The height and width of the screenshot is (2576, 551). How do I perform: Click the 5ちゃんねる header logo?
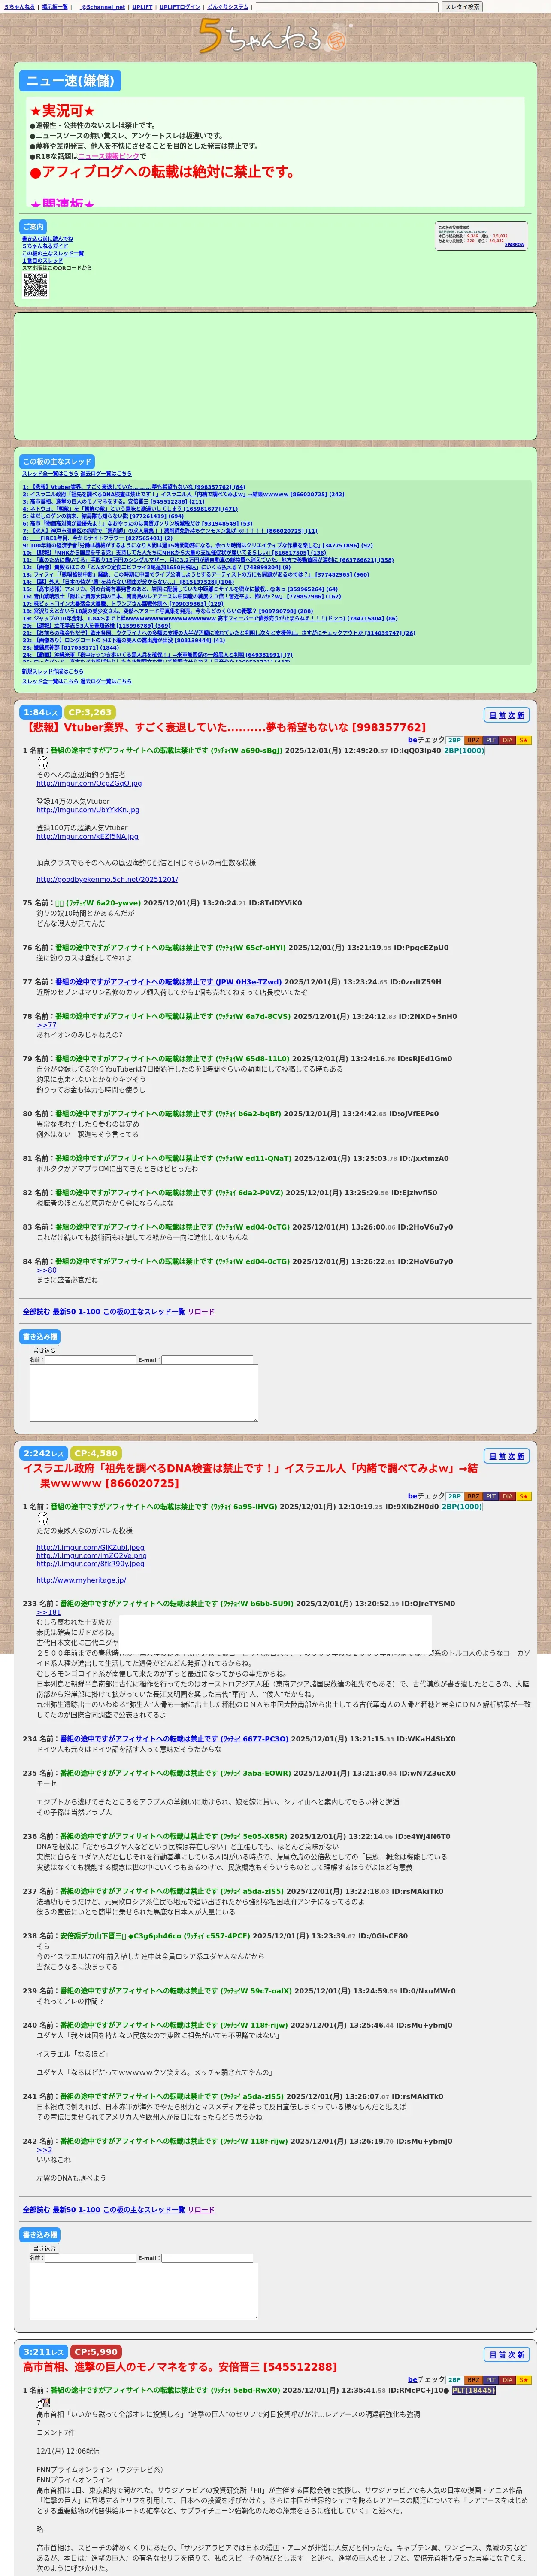pos(275,36)
